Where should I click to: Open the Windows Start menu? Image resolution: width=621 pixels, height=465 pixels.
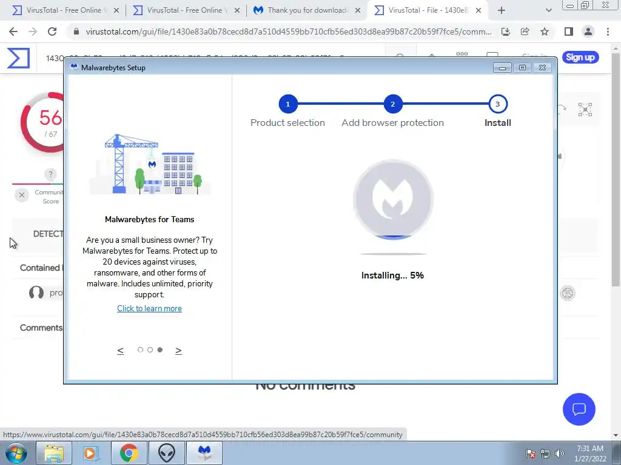coord(16,453)
